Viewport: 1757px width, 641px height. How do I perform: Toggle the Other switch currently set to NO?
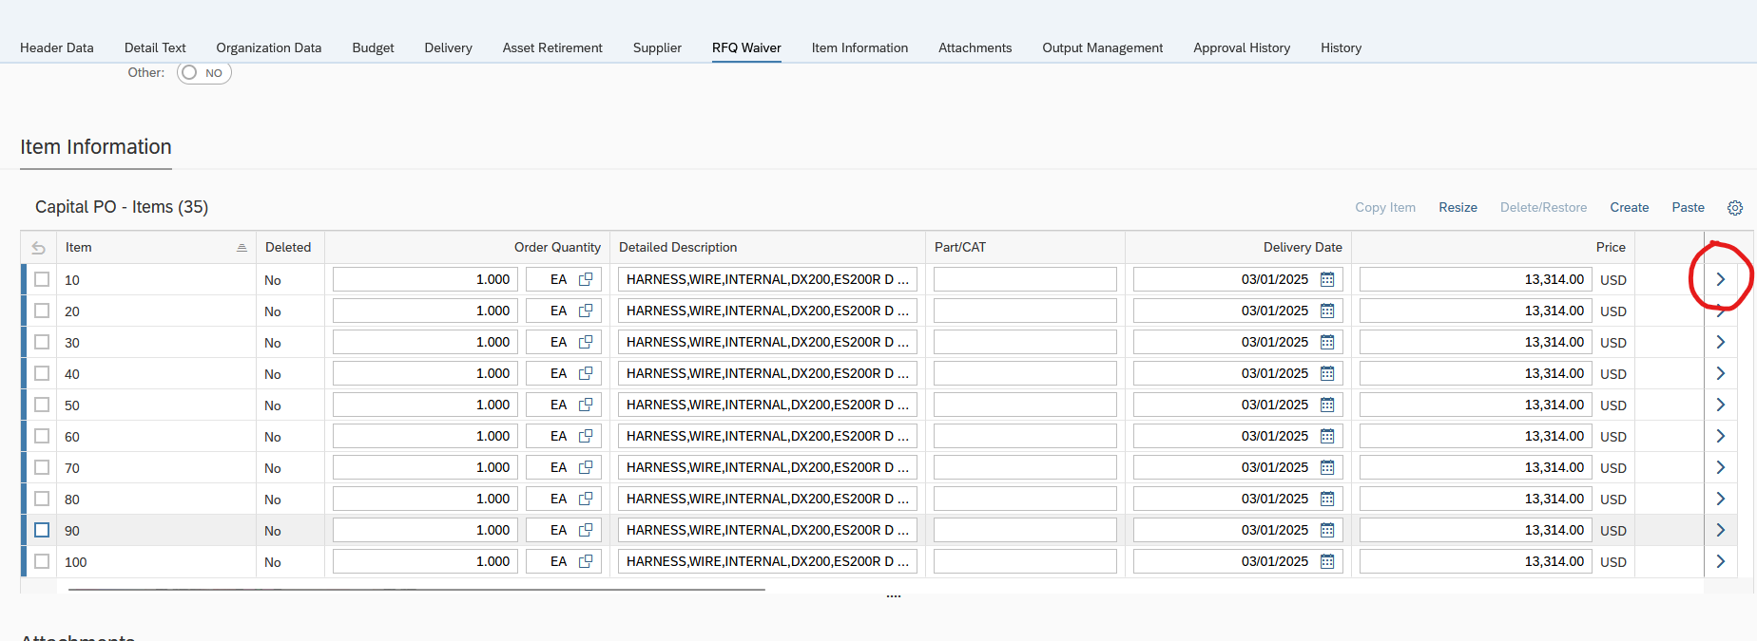203,73
